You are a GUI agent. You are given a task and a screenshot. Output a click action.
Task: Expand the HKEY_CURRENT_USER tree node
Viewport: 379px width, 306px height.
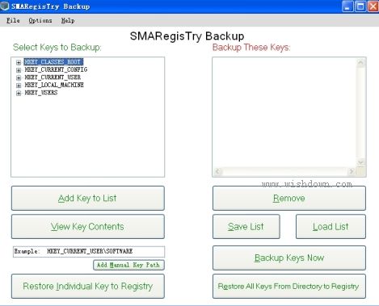point(19,78)
